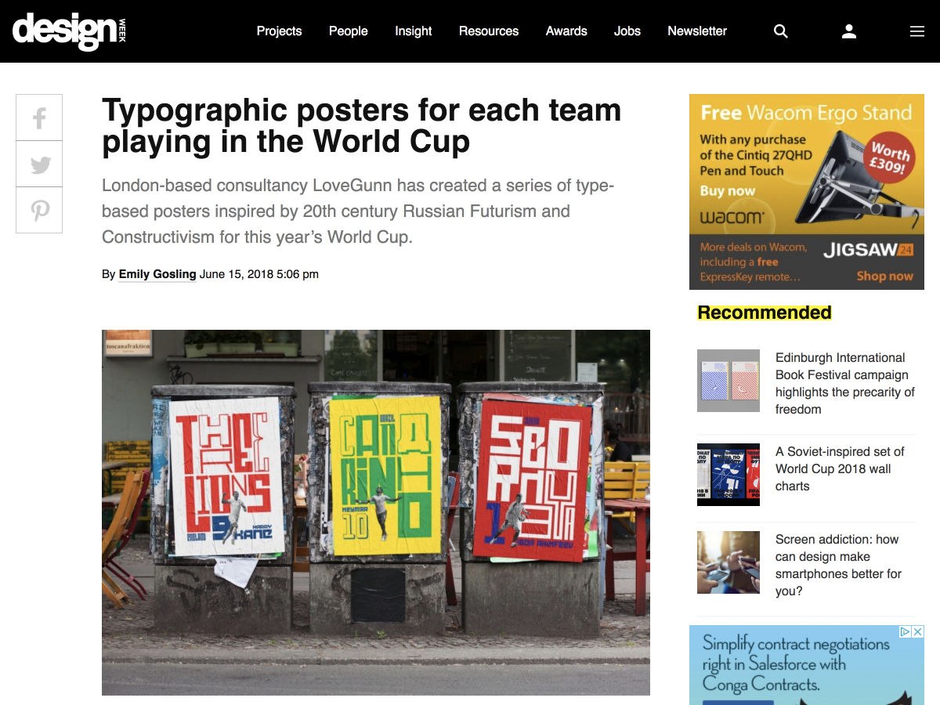Share article on Twitter
The width and height of the screenshot is (940, 705).
coord(39,164)
